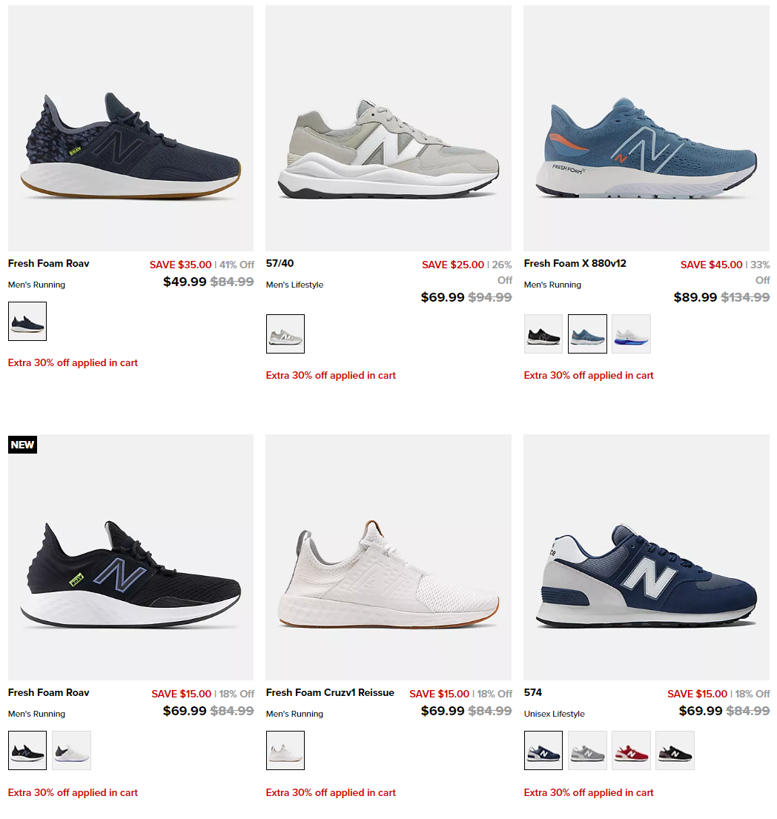The width and height of the screenshot is (777, 819).
Task: Pick the white Fresh Foam Roav swatch
Action: click(x=72, y=751)
